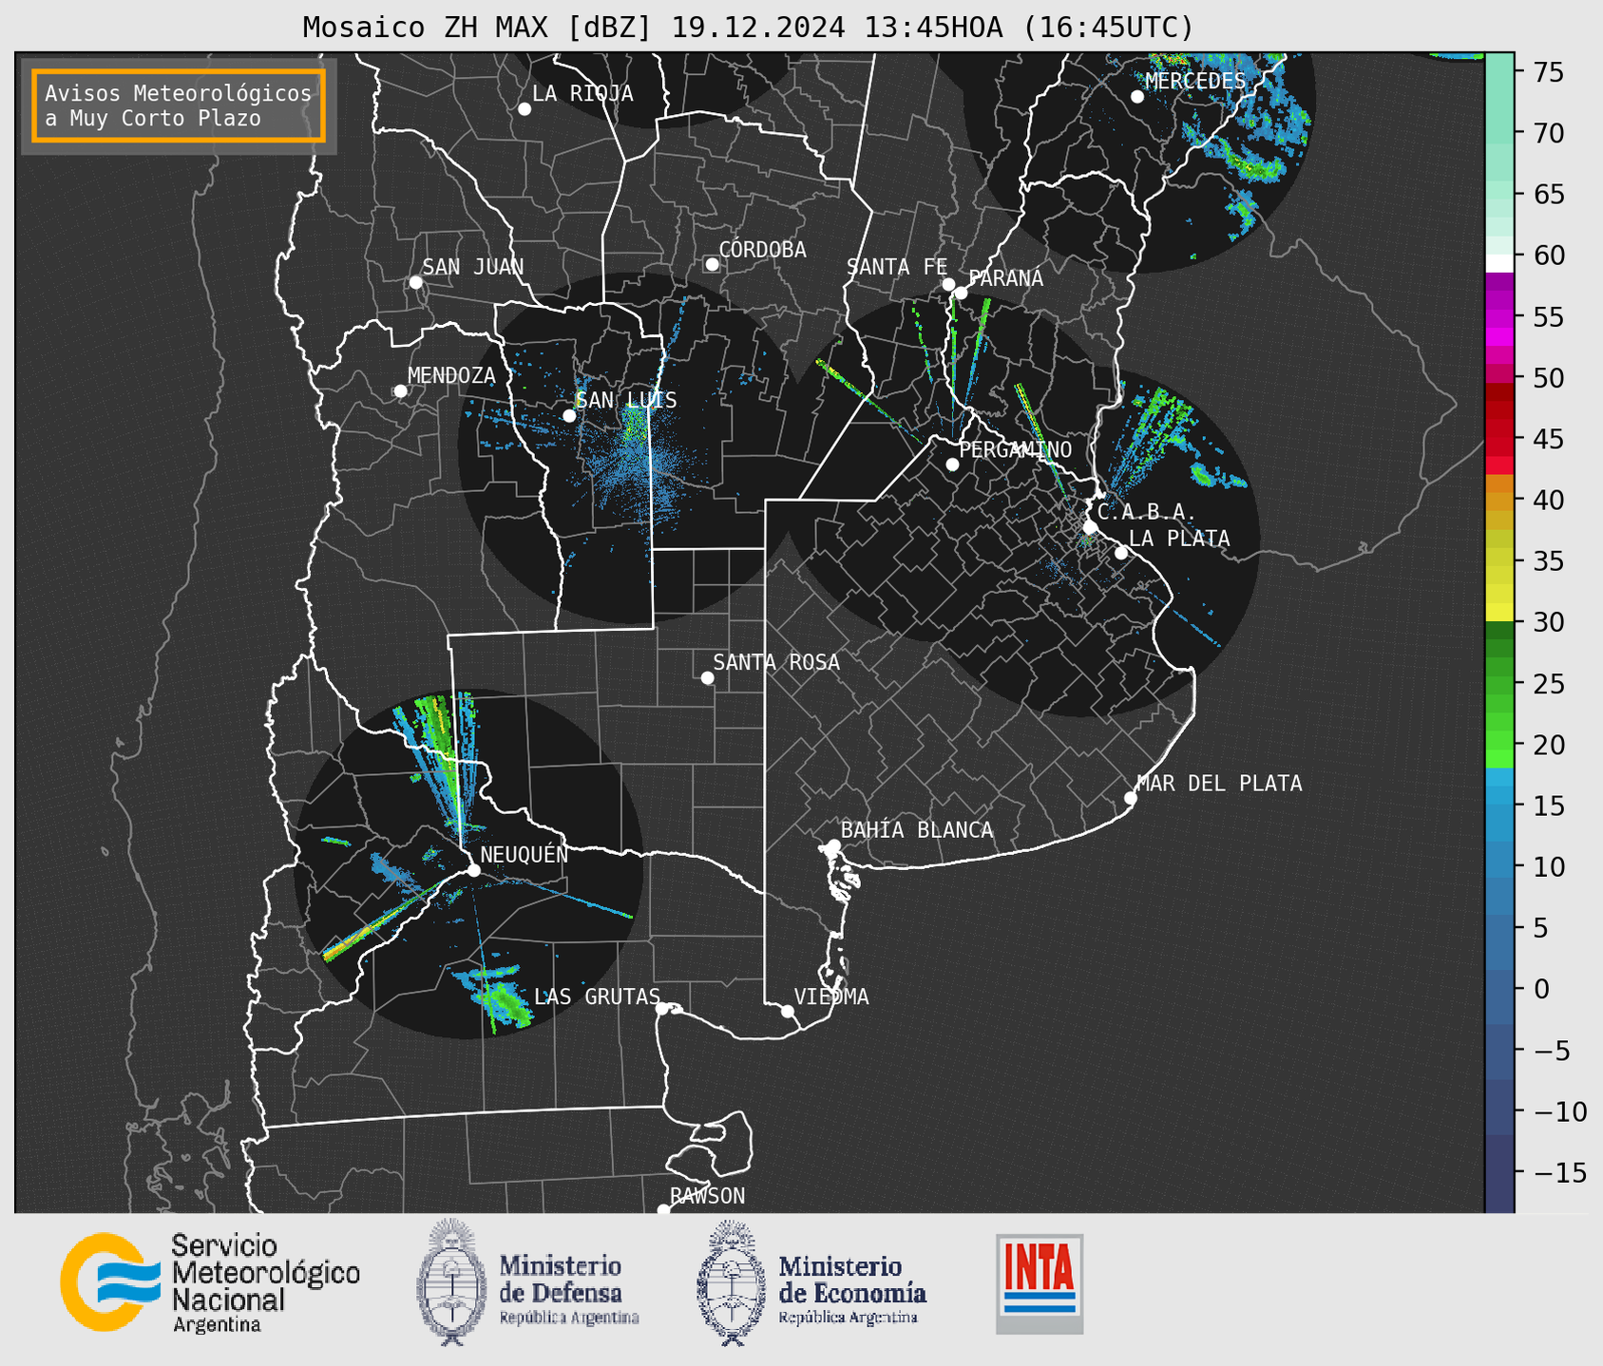The height and width of the screenshot is (1366, 1603).
Task: Click the Servicio Meteorológico Nacional logo
Action: (210, 1282)
